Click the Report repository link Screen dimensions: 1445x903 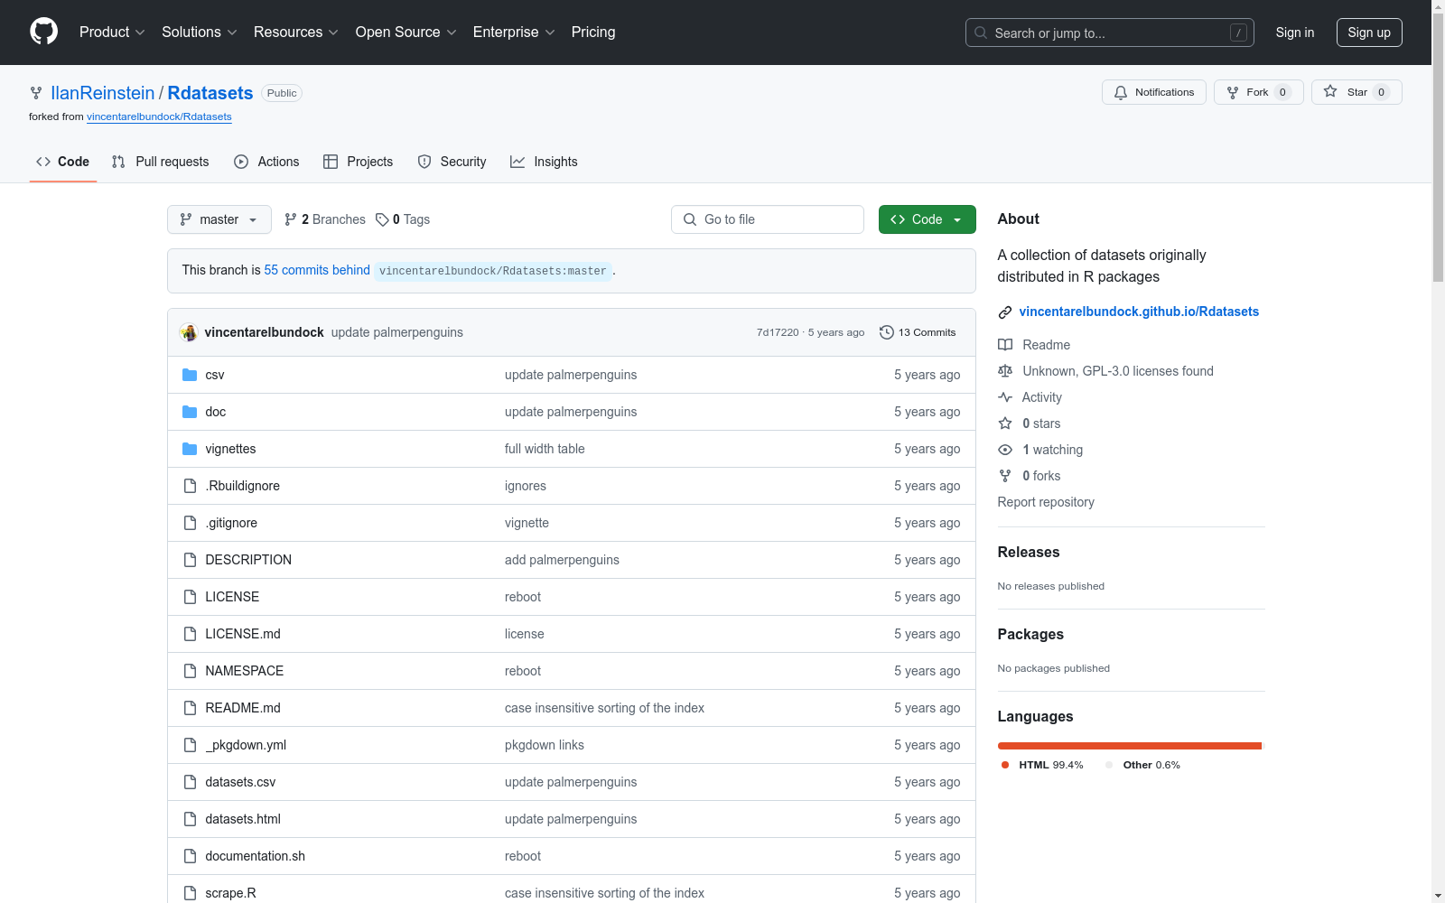[x=1046, y=502]
